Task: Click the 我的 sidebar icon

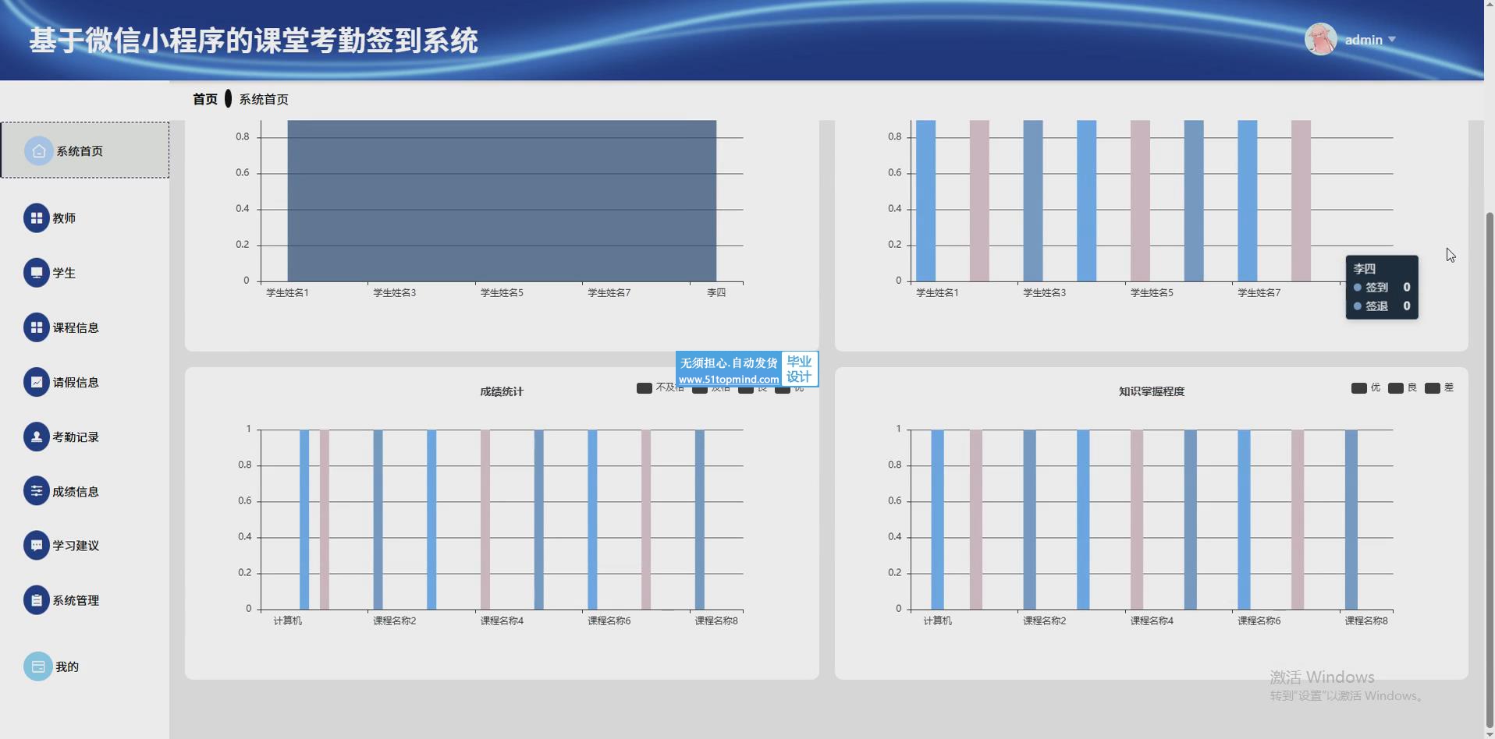Action: 37,667
